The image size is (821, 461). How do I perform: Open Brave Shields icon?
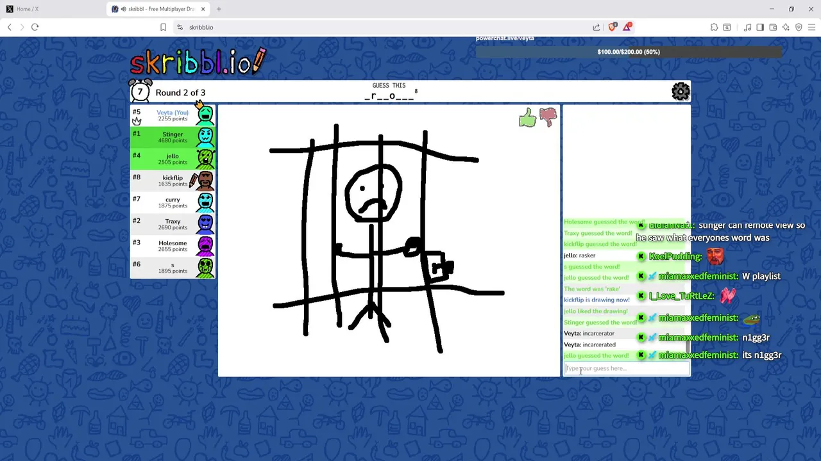[613, 27]
